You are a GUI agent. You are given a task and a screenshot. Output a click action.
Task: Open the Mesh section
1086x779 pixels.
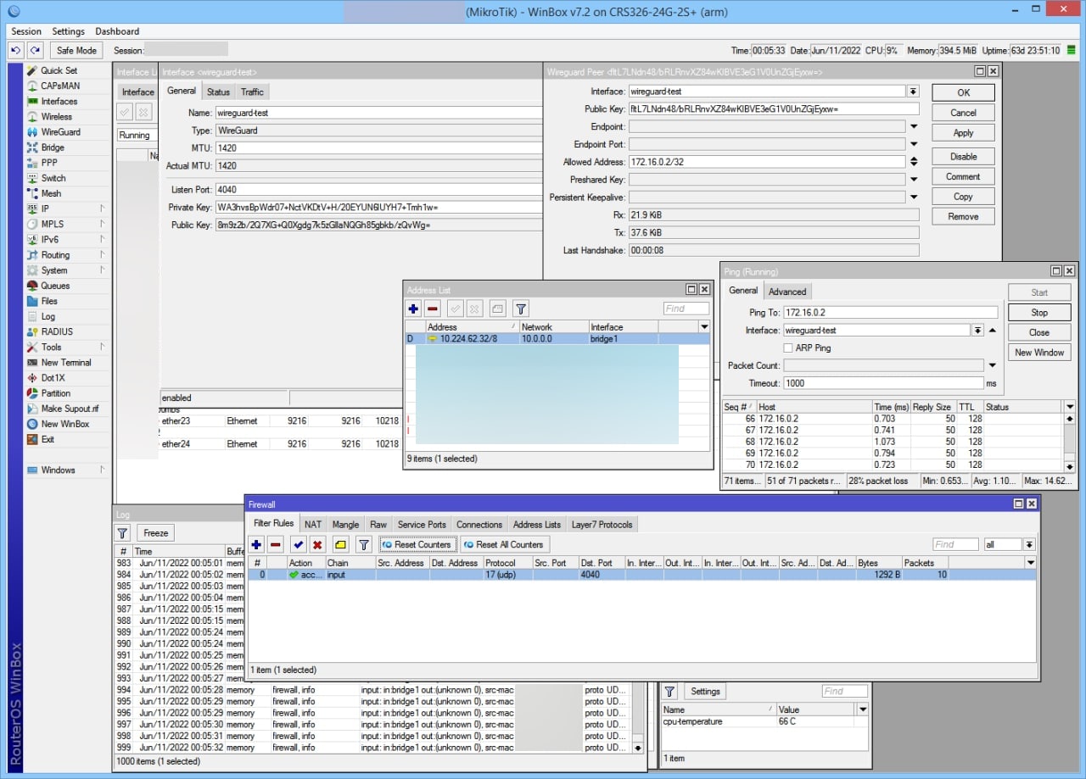click(x=51, y=193)
